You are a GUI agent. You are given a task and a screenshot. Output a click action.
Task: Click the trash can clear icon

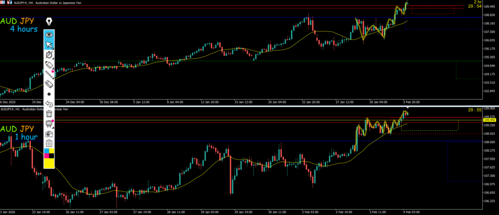tap(49, 114)
